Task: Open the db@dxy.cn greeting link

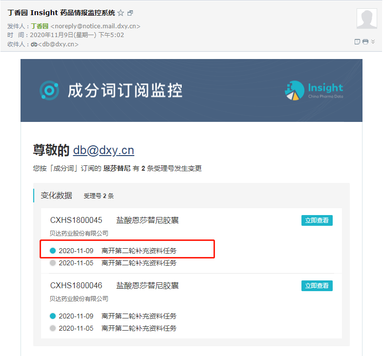Action: [x=104, y=150]
